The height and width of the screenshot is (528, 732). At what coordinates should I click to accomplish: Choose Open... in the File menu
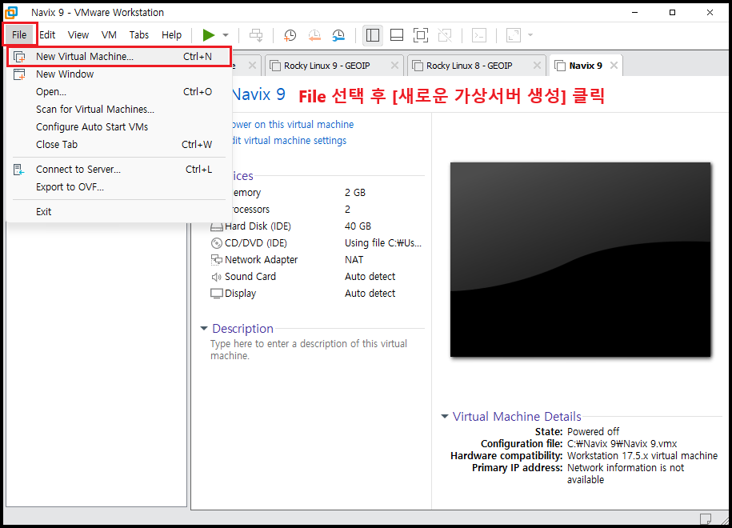click(119, 92)
